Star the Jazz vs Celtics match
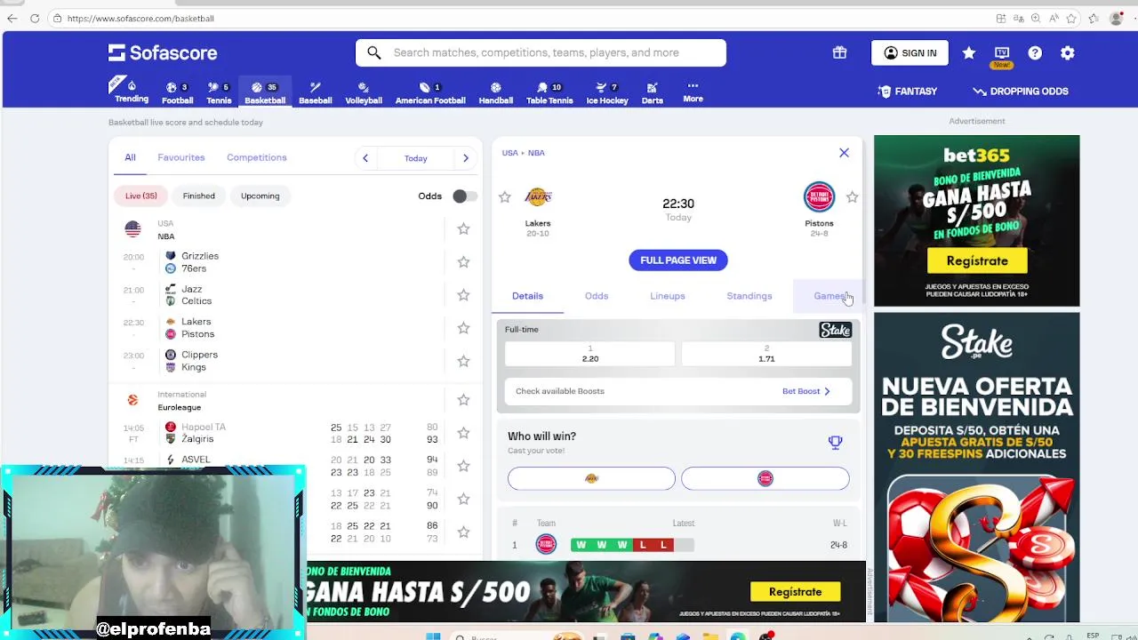 click(463, 295)
